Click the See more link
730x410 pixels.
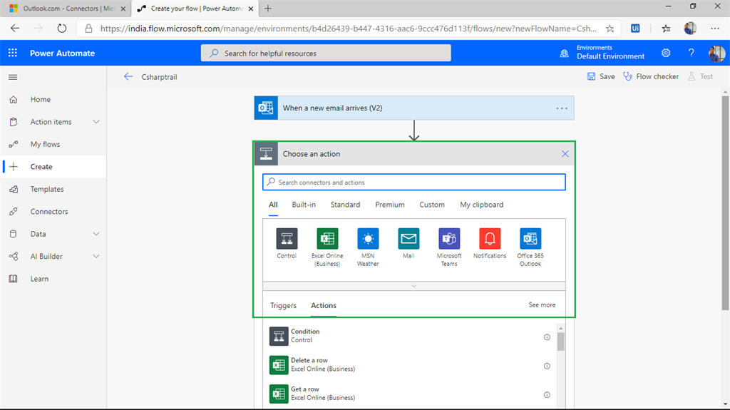click(542, 304)
